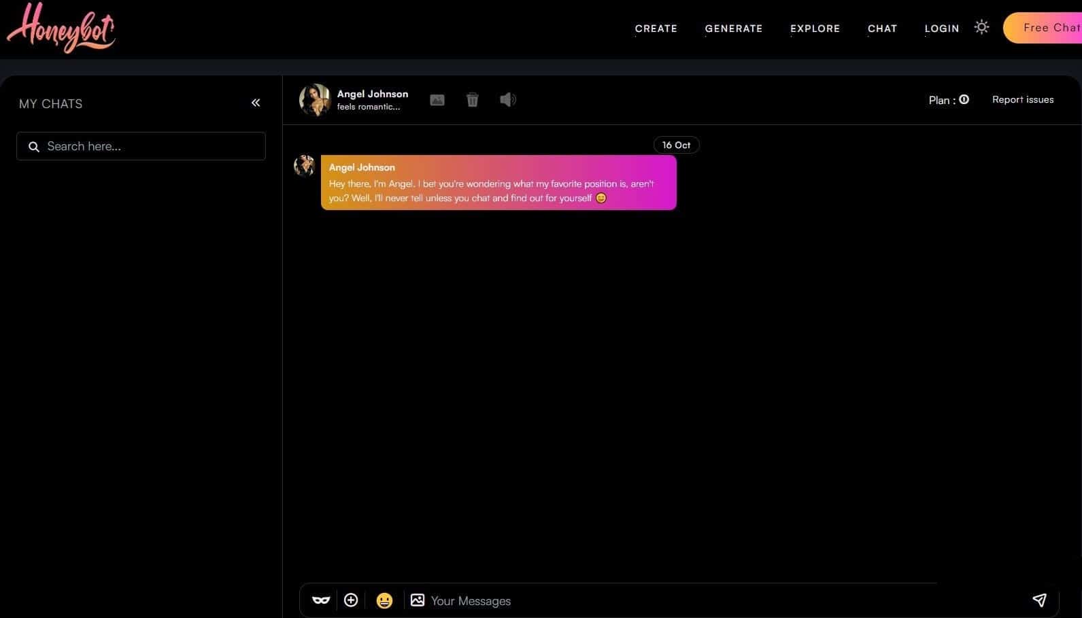Open Angel Johnson's profile picture in the header
Viewport: 1082px width, 618px height.
(315, 100)
